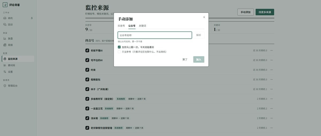Open more options for 林子（广州有课）

click(x=272, y=89)
